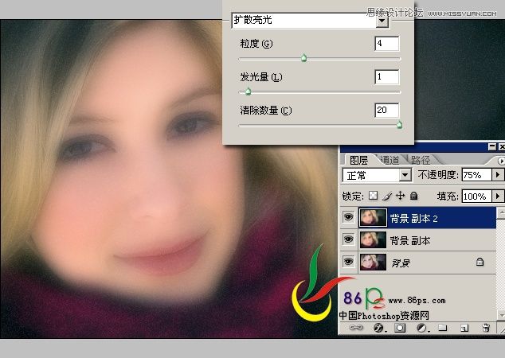Click layers list scroll down arrow
The height and width of the screenshot is (358, 505).
click(x=501, y=314)
